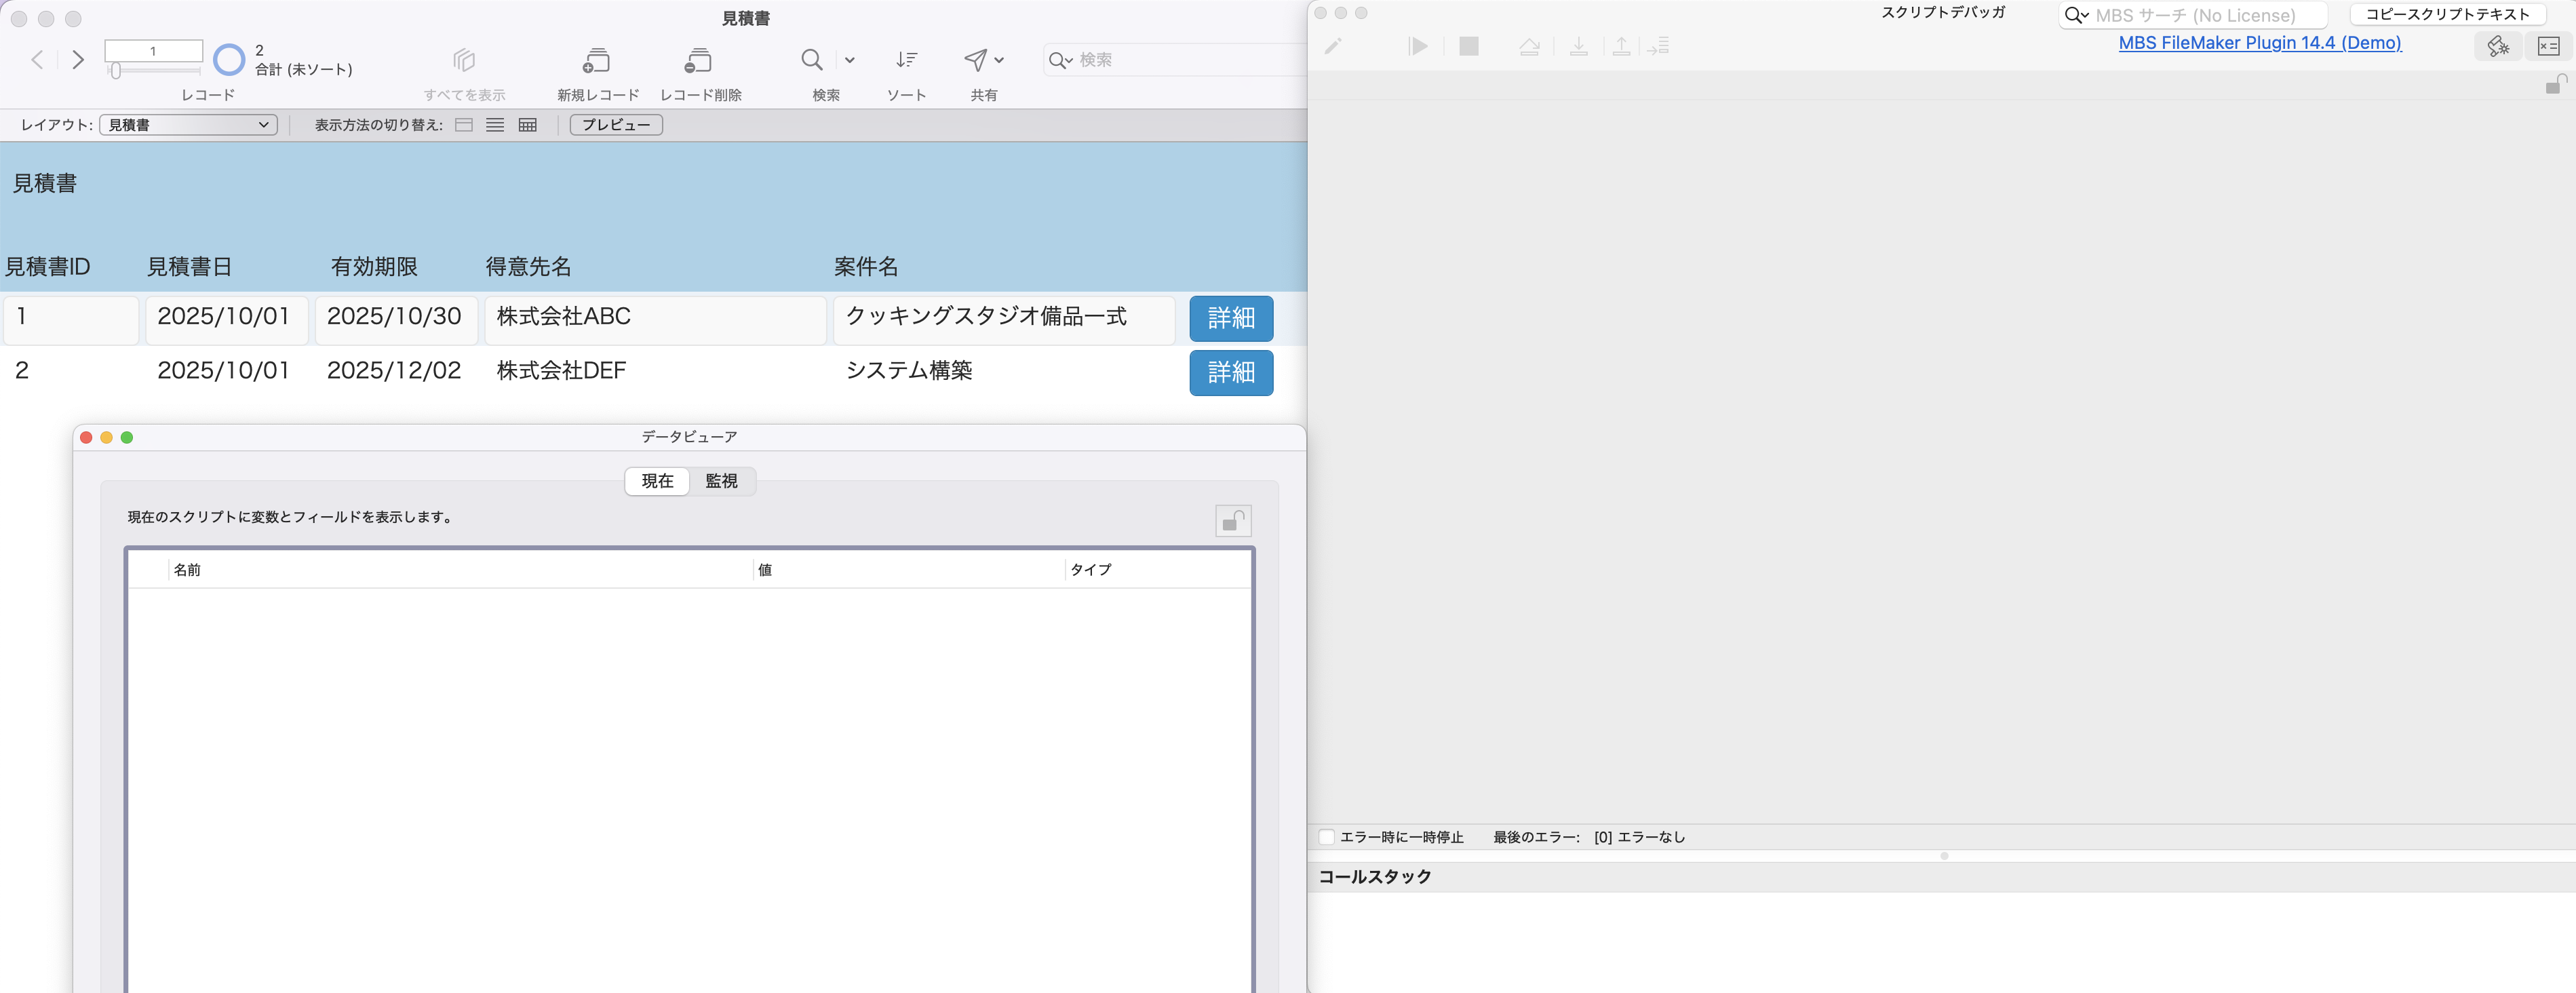The width and height of the screenshot is (2576, 993).
Task: Open the MBS FileMaker Plugin 14.4 link
Action: (2259, 43)
